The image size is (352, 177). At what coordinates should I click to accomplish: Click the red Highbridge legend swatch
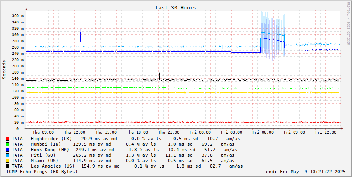coord(7,139)
